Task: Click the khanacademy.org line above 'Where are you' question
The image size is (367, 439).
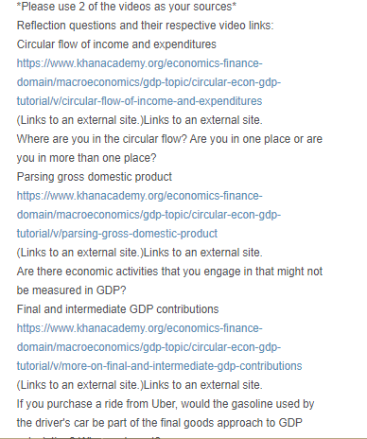Action: [x=139, y=63]
